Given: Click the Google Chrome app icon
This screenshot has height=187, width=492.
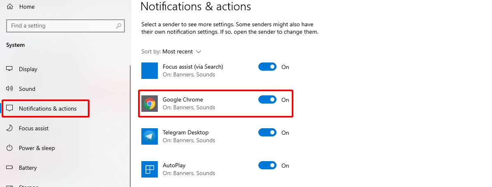Looking at the screenshot, I should (x=149, y=104).
